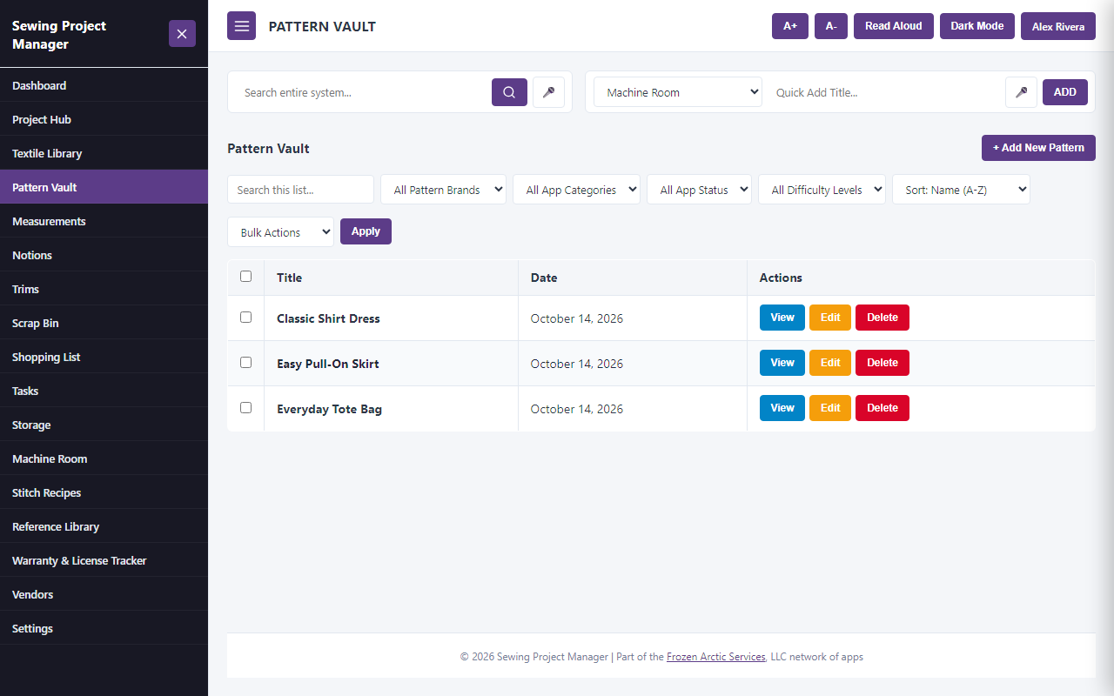Image resolution: width=1114 pixels, height=696 pixels.
Task: Click the Everyday Tote Bag title
Action: tap(329, 409)
